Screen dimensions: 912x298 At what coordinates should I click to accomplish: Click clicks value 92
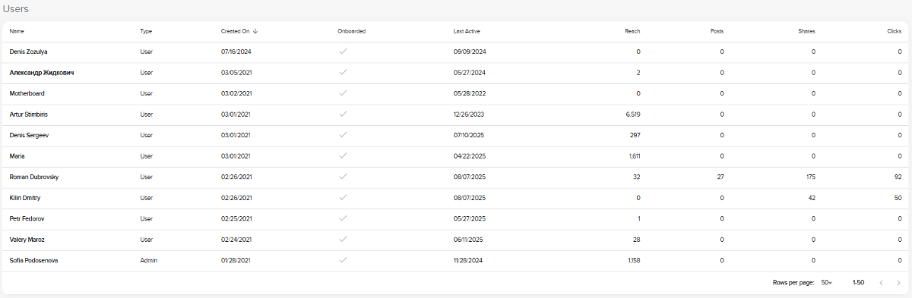(898, 177)
